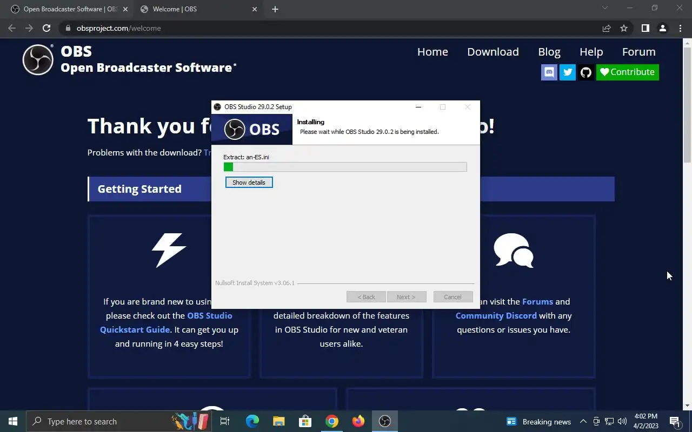The image size is (692, 432).
Task: Select the Welcome | OBS browser tab
Action: click(x=199, y=9)
